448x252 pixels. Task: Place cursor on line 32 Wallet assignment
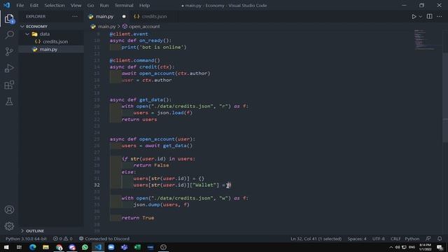tap(182, 185)
